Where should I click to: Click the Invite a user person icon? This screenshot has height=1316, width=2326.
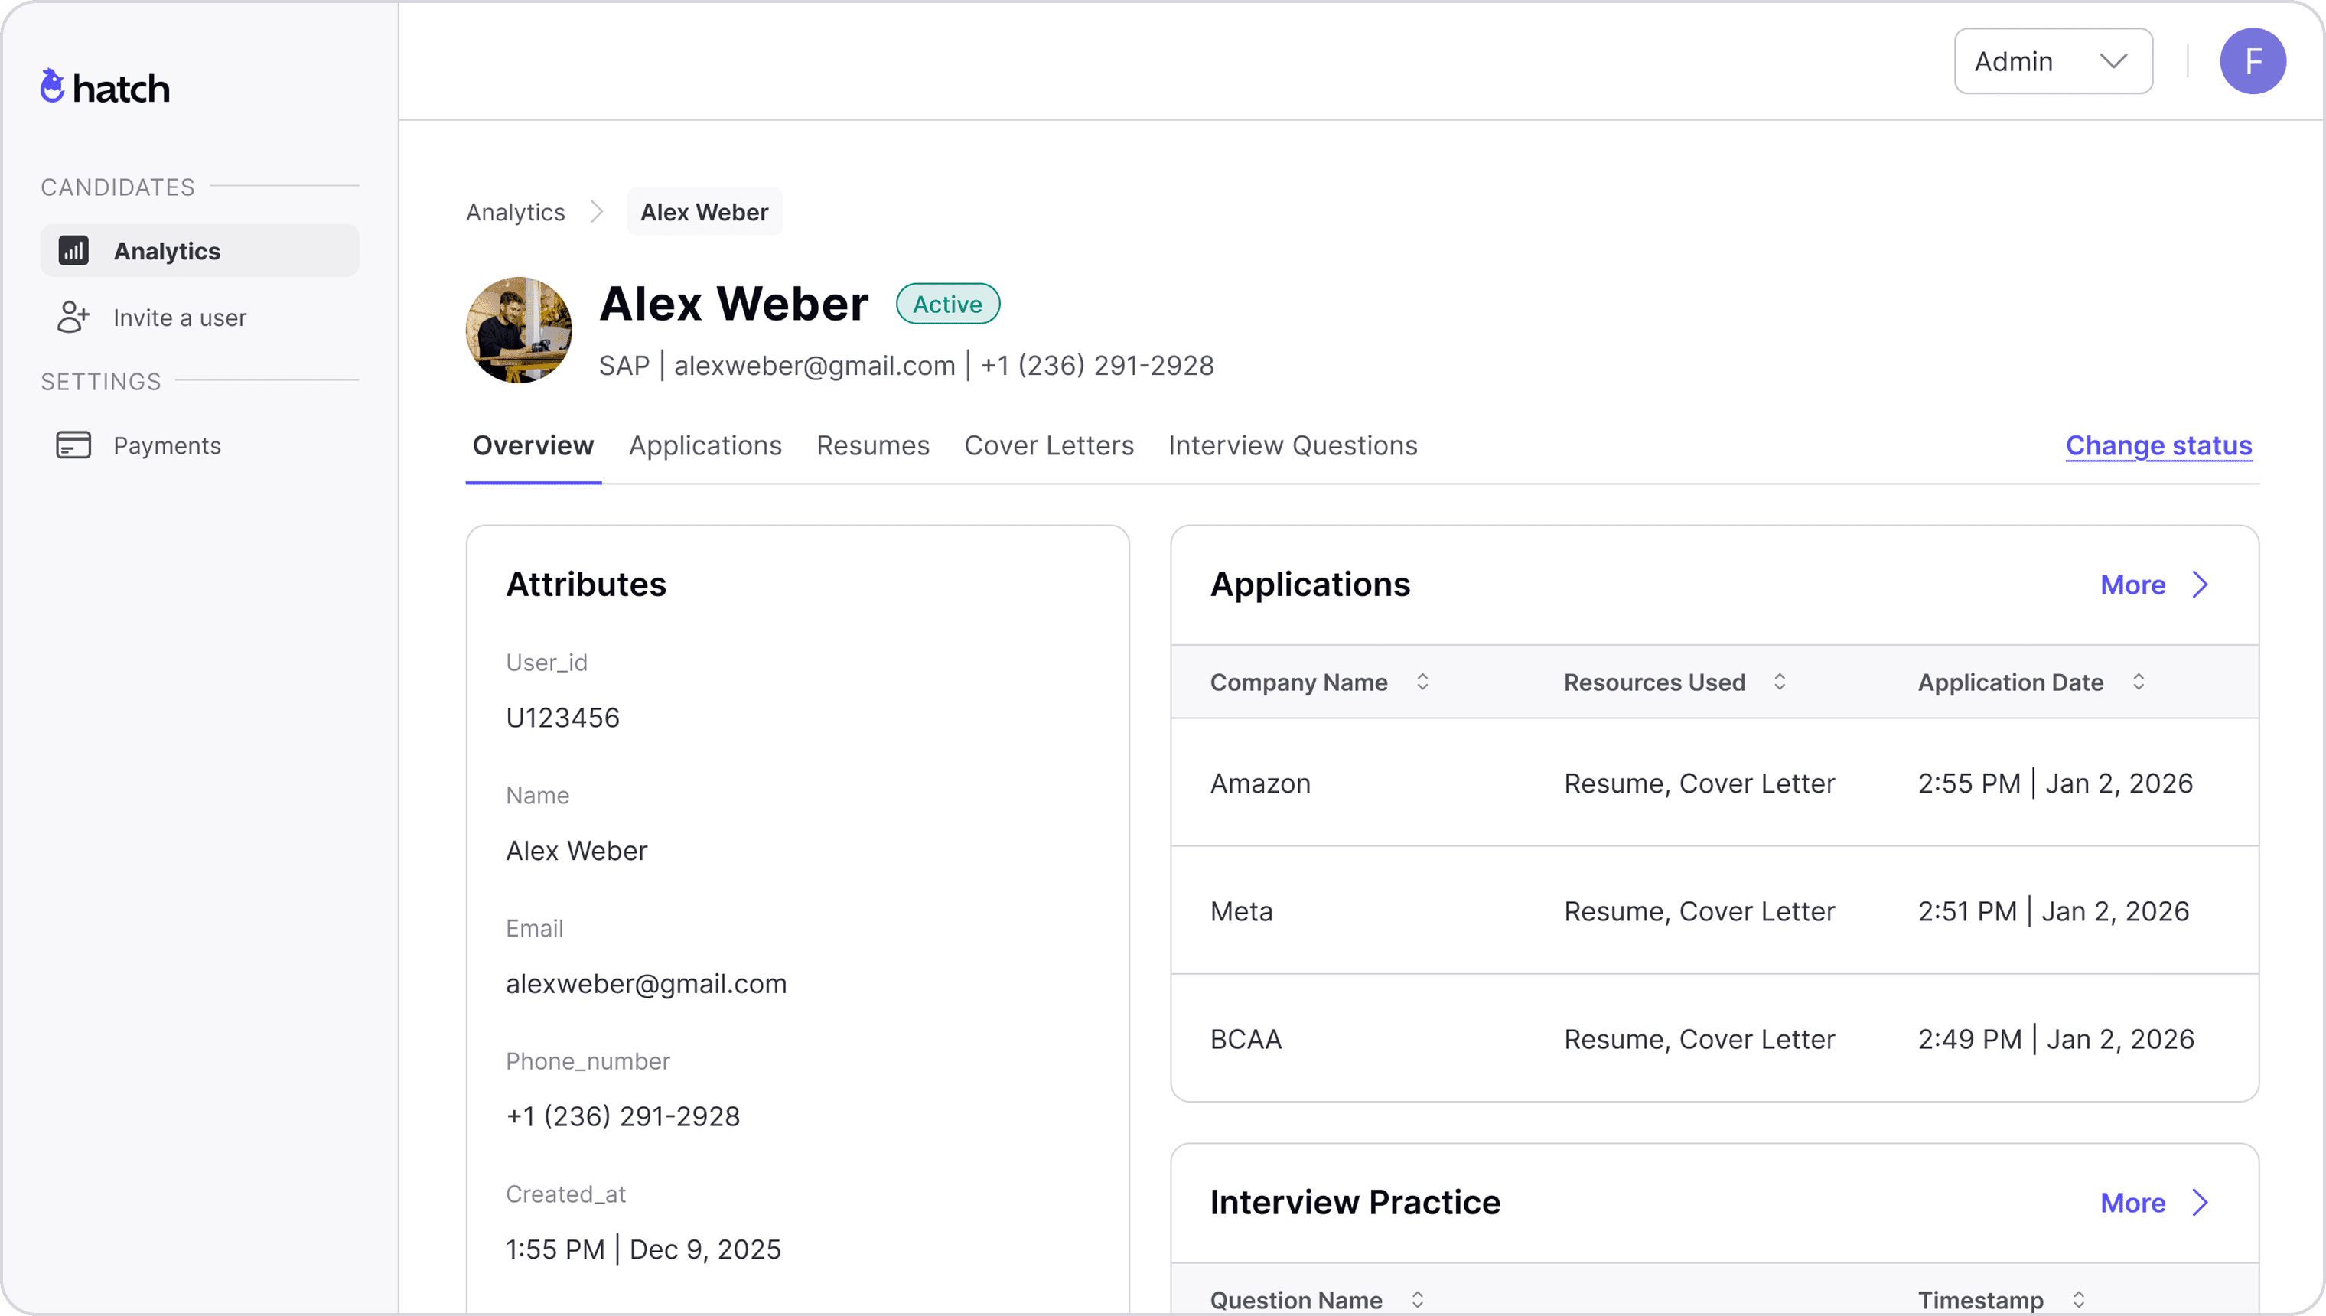coord(73,318)
